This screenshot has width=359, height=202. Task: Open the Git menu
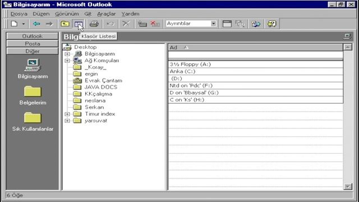(88, 14)
